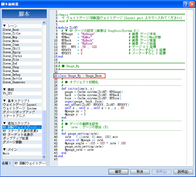This screenshot has width=196, height=177.
Task: Click the WPOffX = 6 line
Action: click(x=72, y=50)
